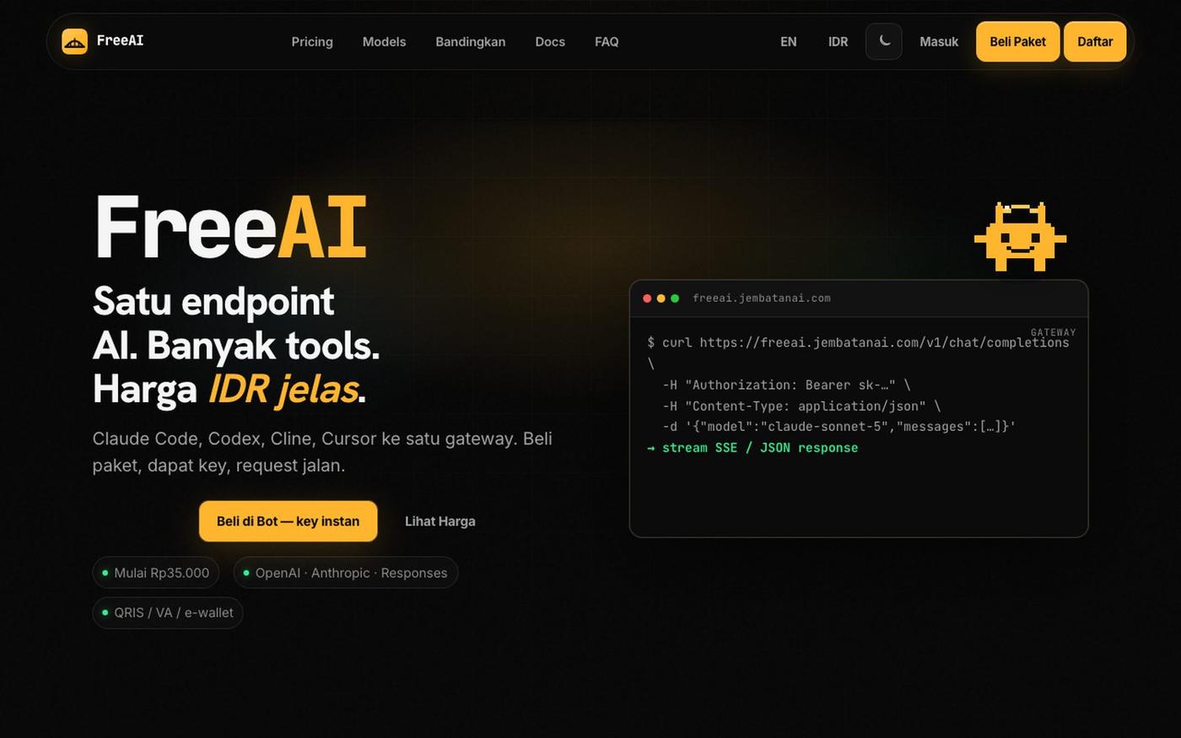Open the Lihat Harga link
Viewport: 1181px width, 738px height.
(440, 521)
